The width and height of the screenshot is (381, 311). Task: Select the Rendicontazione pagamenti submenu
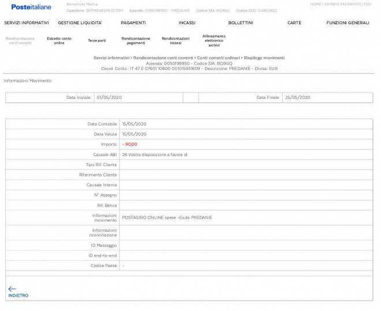click(x=136, y=40)
